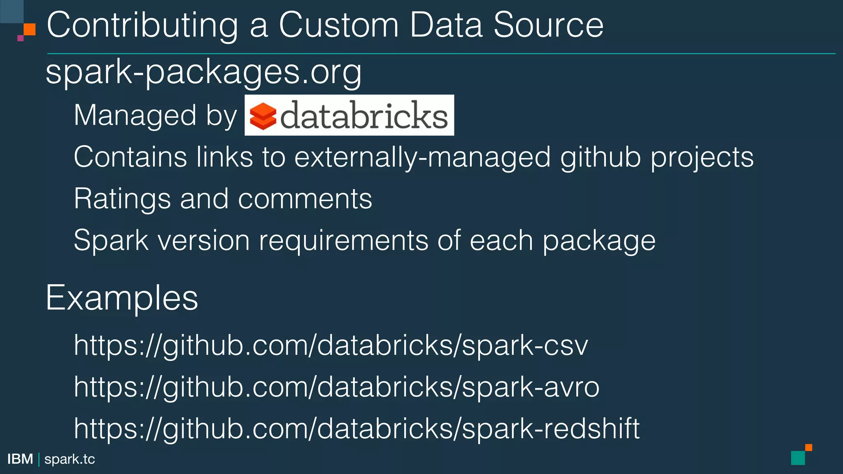Click the teal square in bottom-right corner
843x474 pixels.
point(798,458)
